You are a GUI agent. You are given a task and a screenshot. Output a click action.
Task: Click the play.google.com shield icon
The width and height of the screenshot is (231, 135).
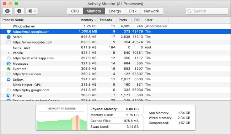(x=9, y=90)
